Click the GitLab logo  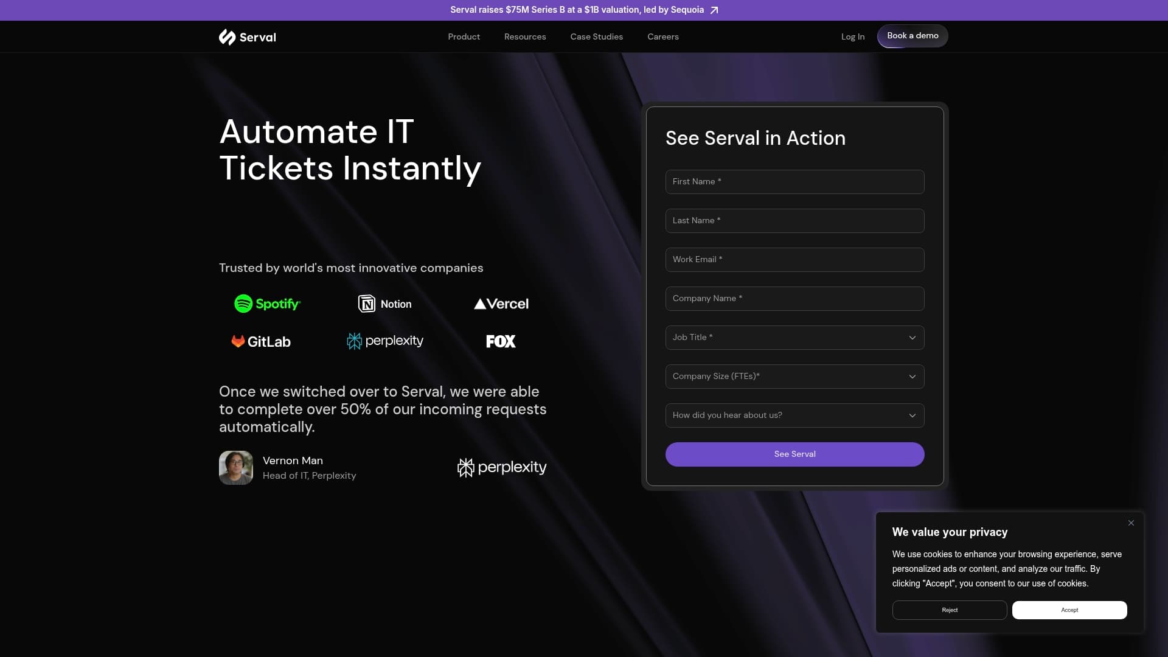(261, 341)
